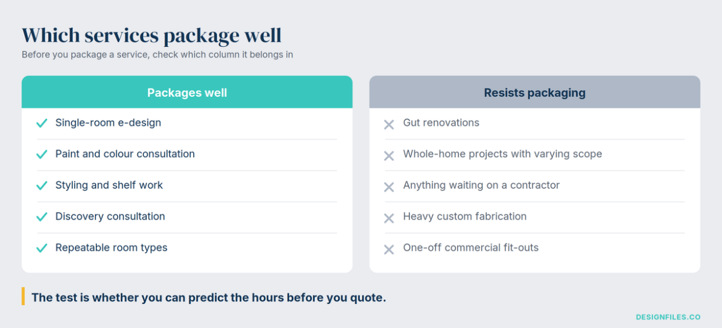Click the yellow accent bar beside the test statement
This screenshot has height=328, width=722.
[x=23, y=297]
